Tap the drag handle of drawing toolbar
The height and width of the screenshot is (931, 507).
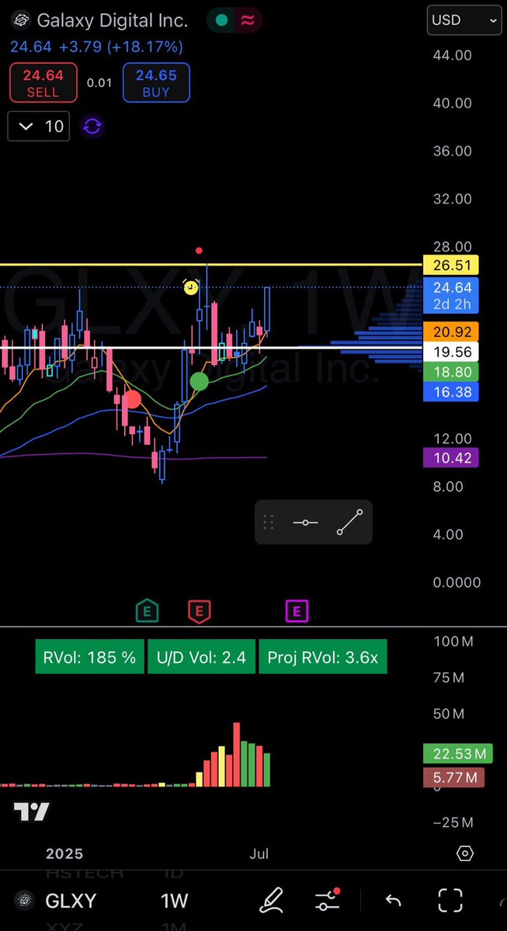(269, 522)
